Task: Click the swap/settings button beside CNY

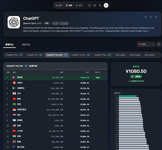Action: point(159,44)
